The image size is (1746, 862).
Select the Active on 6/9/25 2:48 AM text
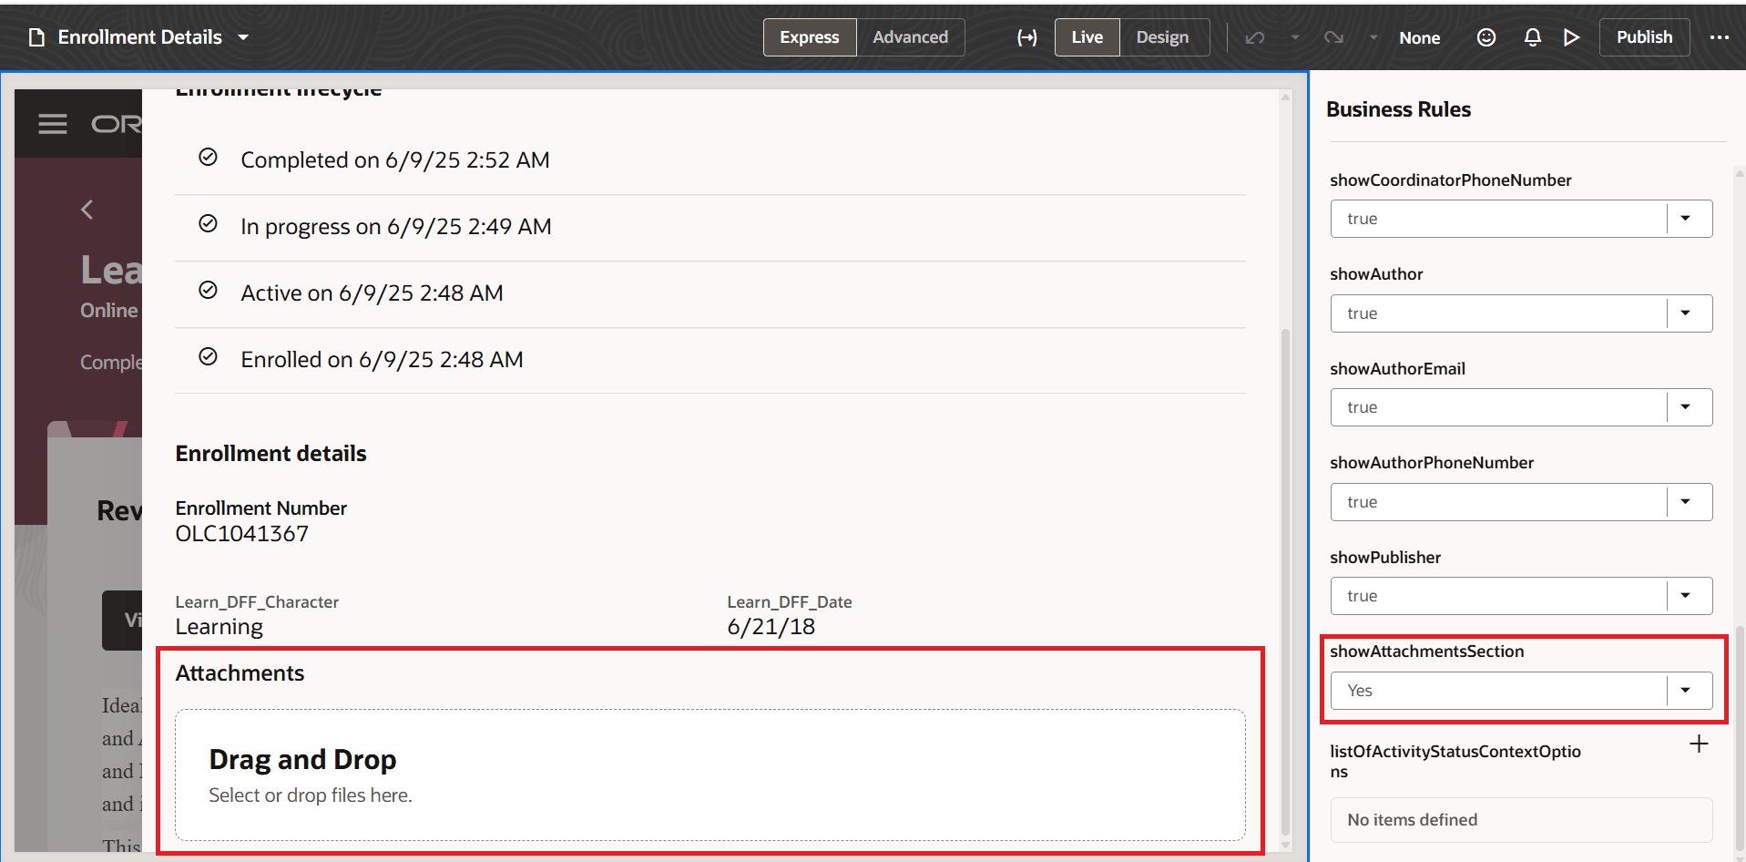pyautogui.click(x=372, y=293)
